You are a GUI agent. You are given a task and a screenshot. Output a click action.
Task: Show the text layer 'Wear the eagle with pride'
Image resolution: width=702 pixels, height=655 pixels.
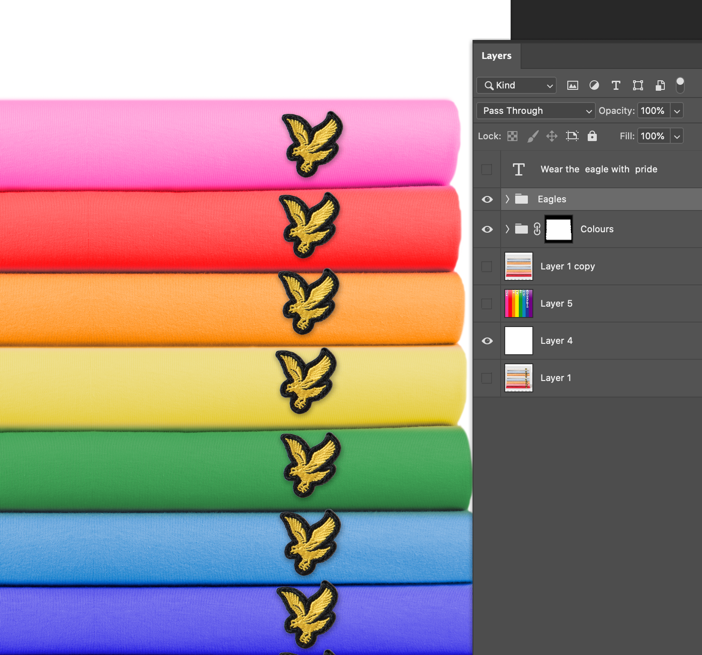tap(487, 169)
